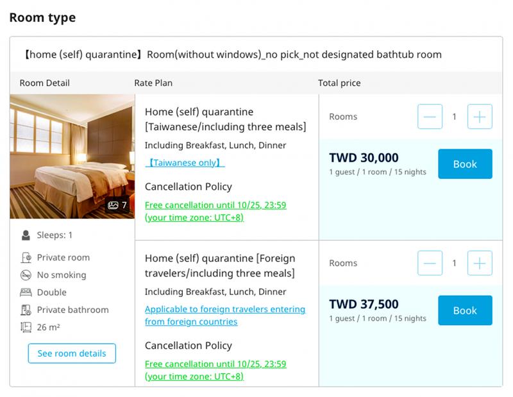513x397 pixels.
Task: Click the photo gallery count icon
Action: click(x=114, y=205)
